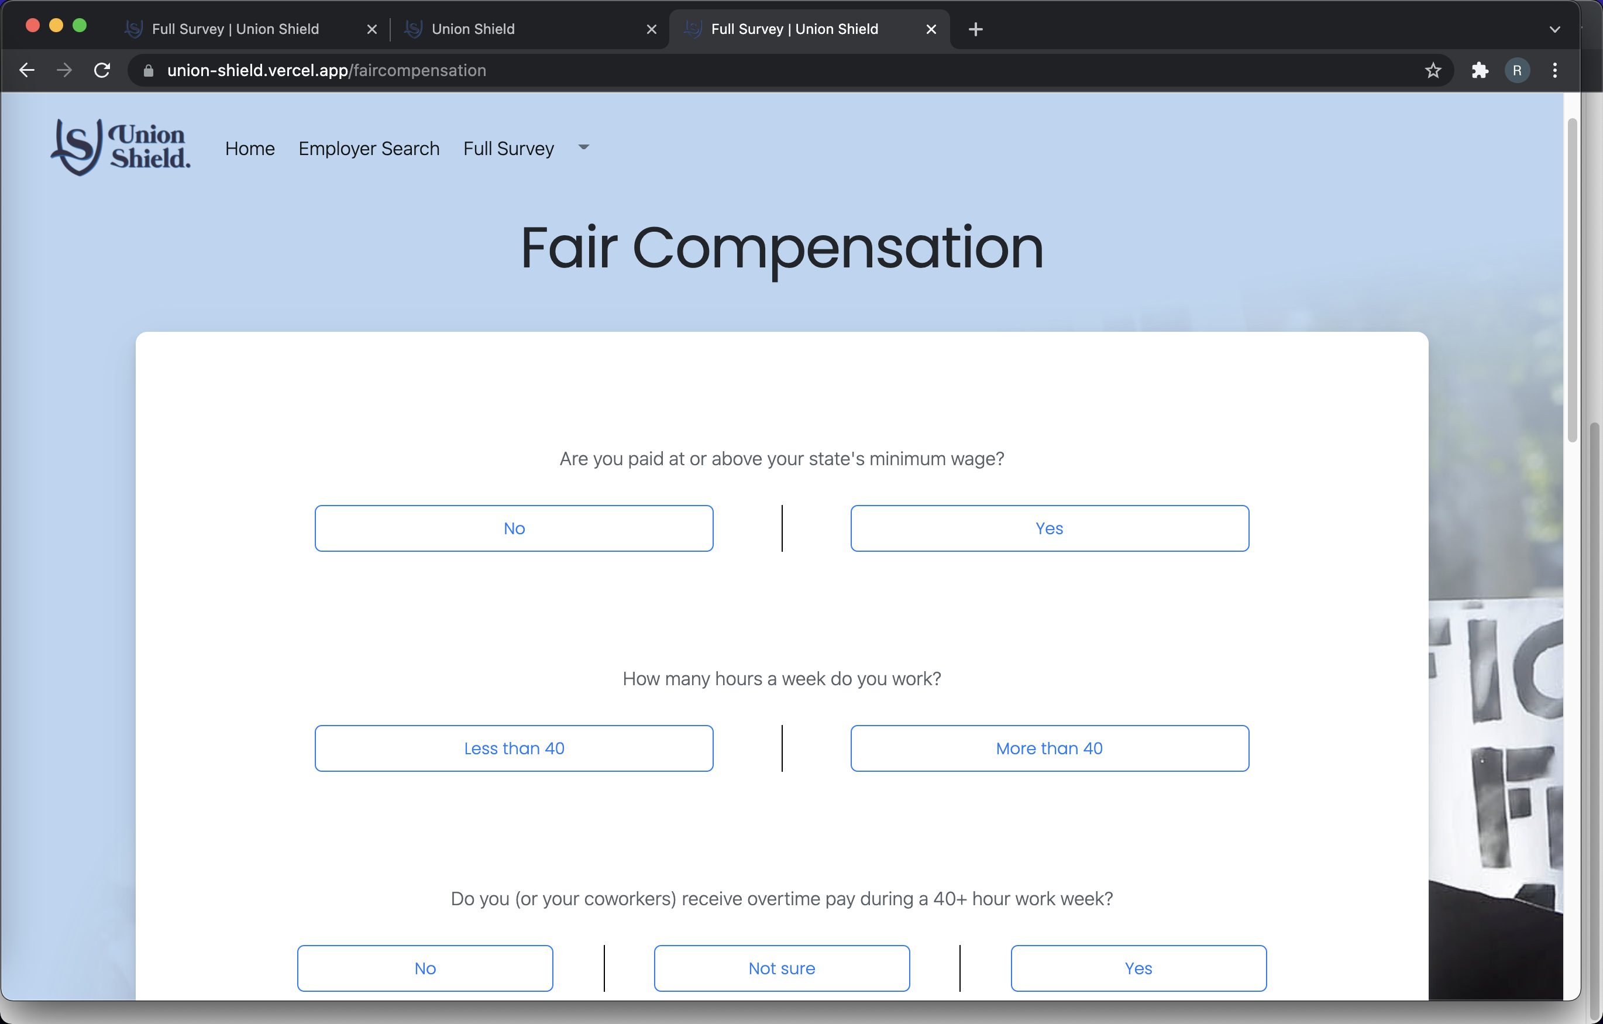The image size is (1603, 1024).
Task: Click the browser back arrow
Action: 27,70
